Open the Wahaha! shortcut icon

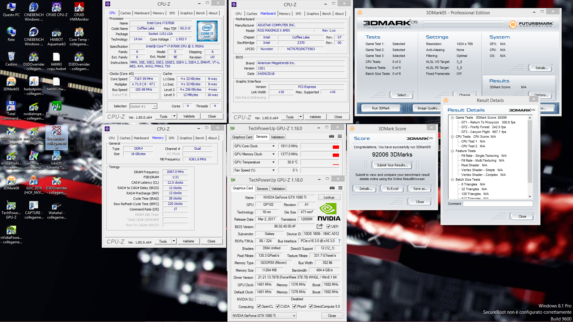(x=56, y=210)
